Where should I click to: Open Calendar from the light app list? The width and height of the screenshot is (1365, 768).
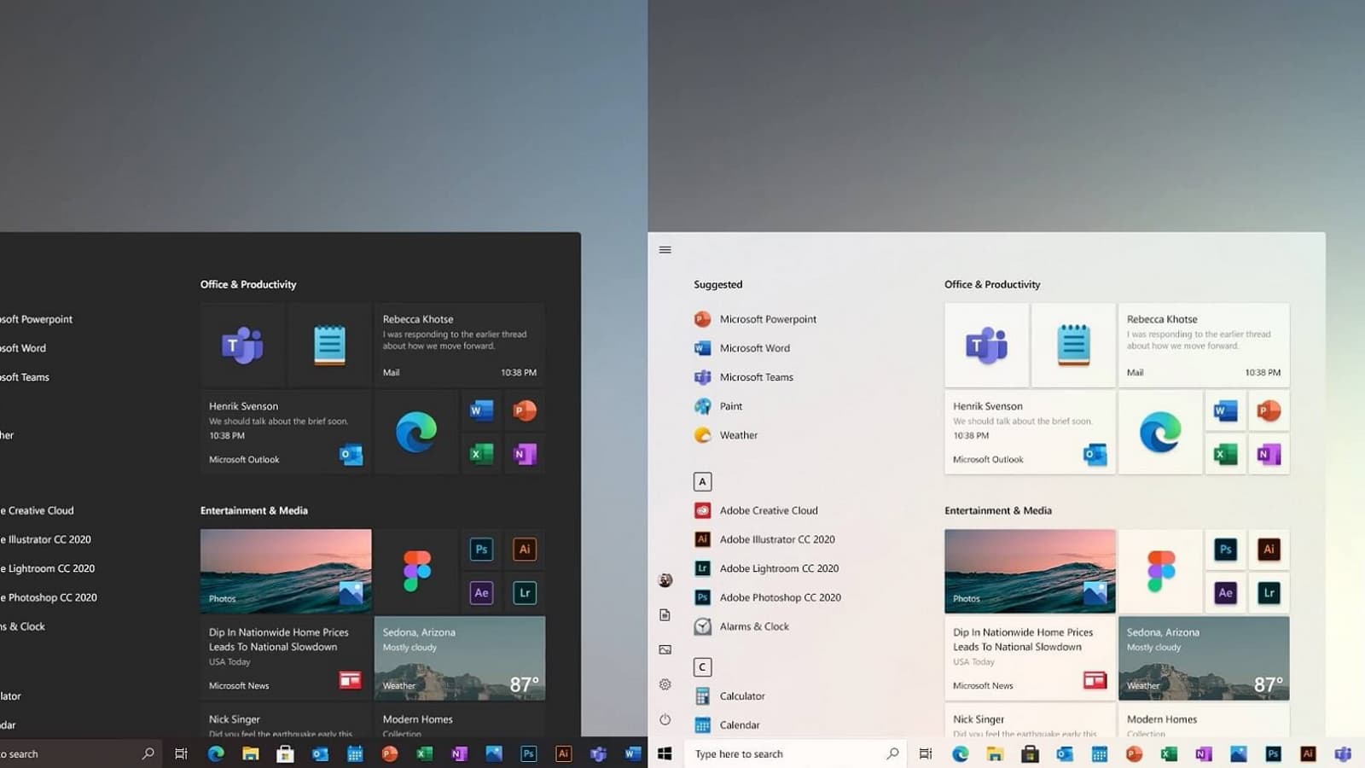pyautogui.click(x=727, y=725)
